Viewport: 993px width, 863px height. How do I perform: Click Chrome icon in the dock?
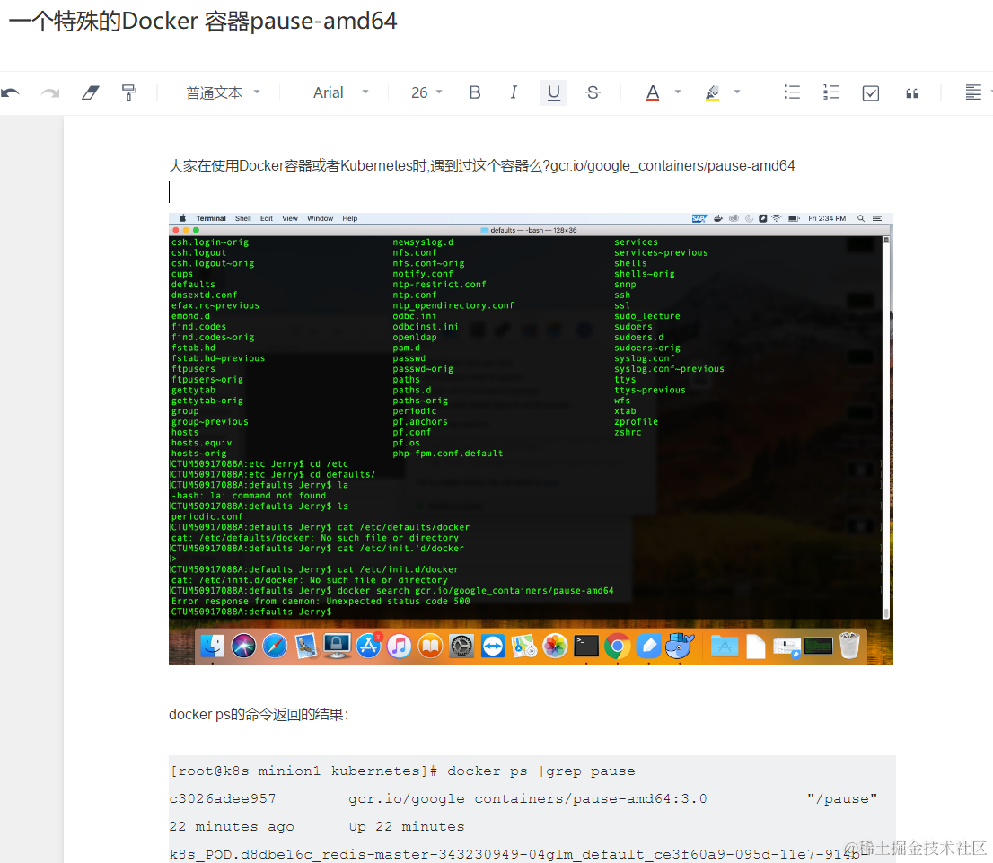pos(618,647)
